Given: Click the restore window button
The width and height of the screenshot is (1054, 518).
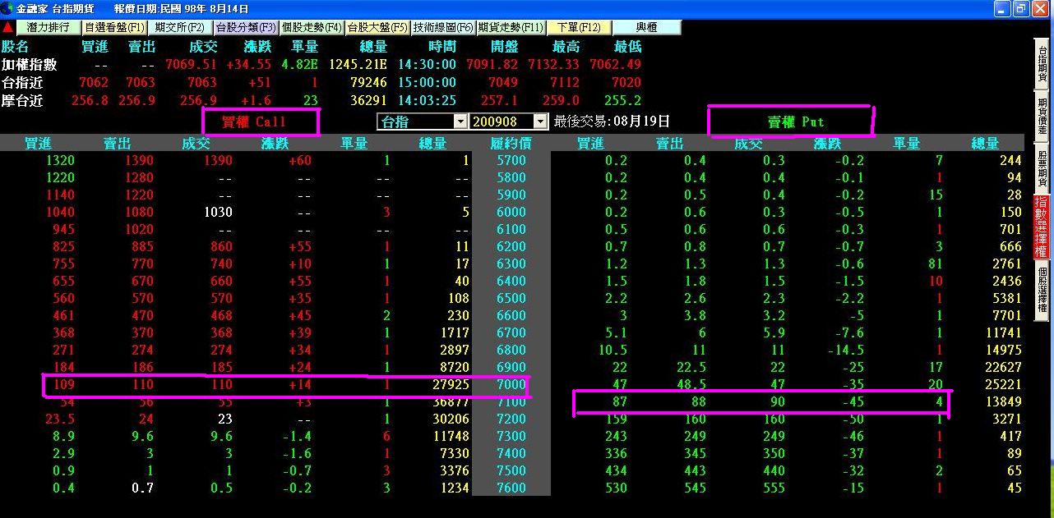Looking at the screenshot, I should [1021, 8].
